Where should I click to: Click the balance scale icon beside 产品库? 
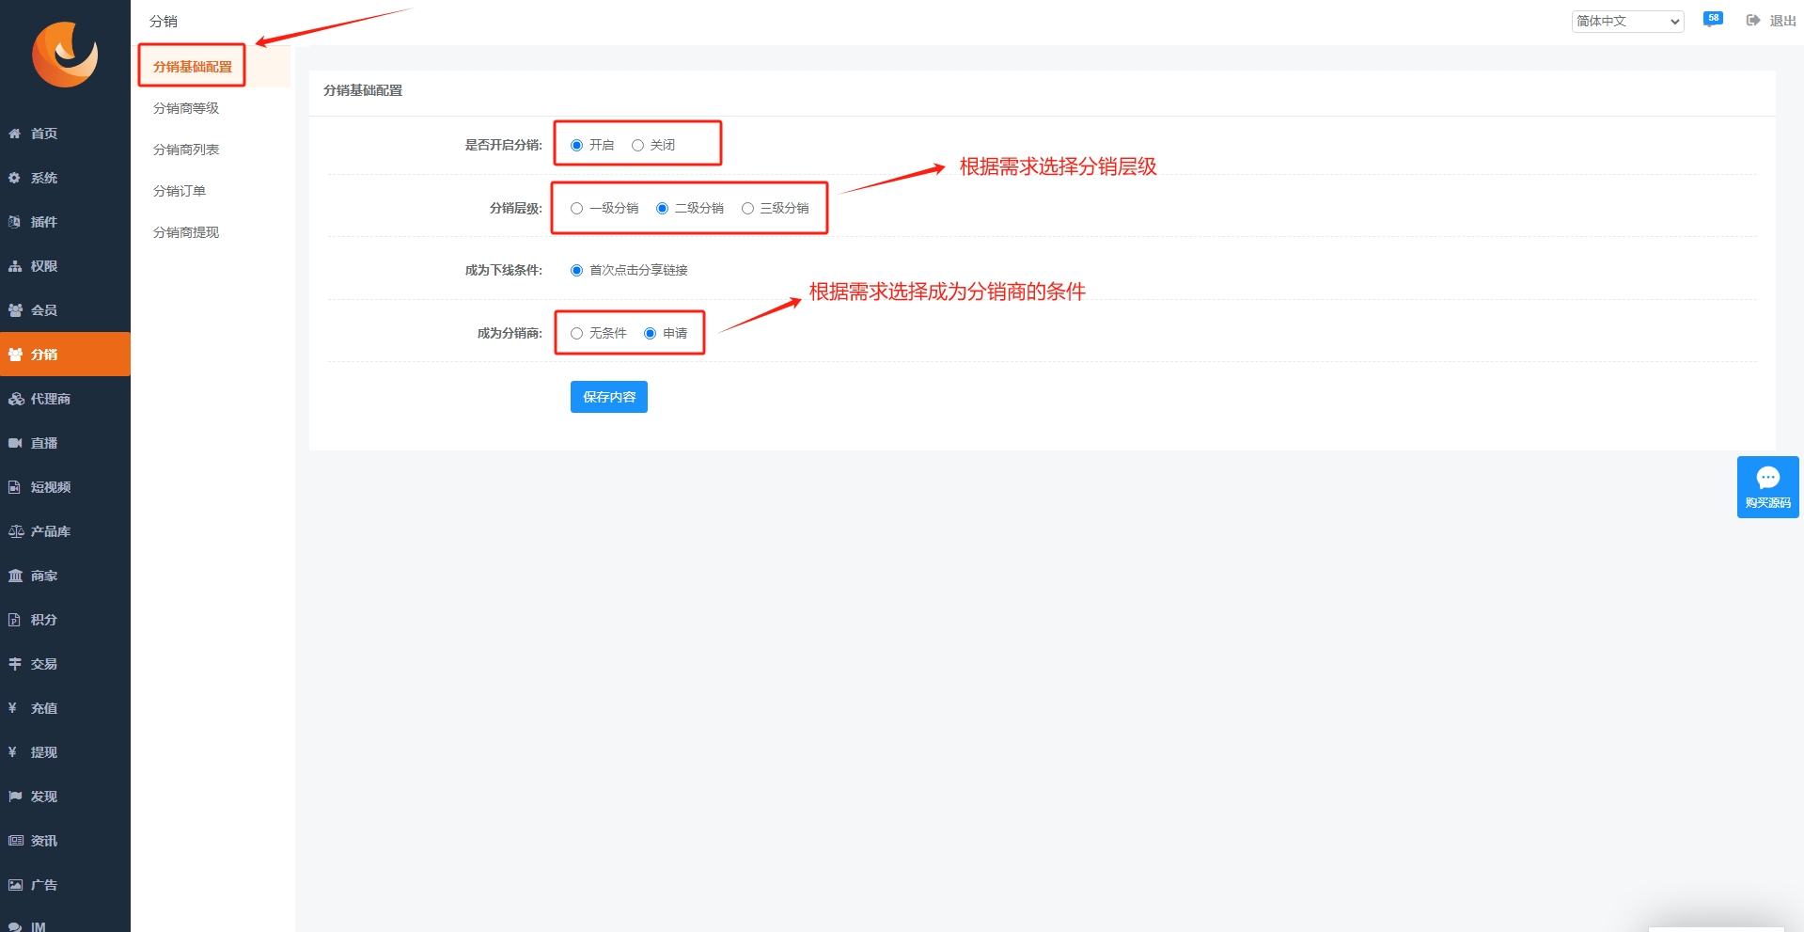coord(16,531)
